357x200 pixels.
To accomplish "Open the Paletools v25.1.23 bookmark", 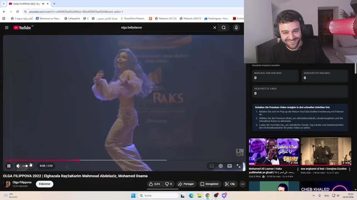I will [x=166, y=19].
